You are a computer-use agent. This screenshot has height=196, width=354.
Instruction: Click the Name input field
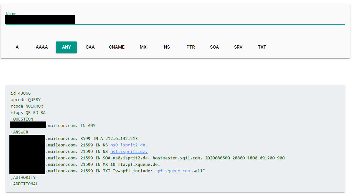(129, 19)
